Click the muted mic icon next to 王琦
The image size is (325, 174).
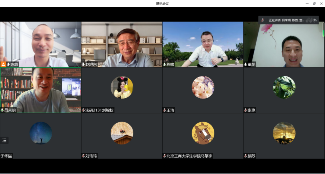tap(164, 110)
